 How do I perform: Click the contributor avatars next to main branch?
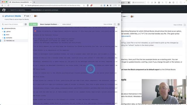pos(36,16)
